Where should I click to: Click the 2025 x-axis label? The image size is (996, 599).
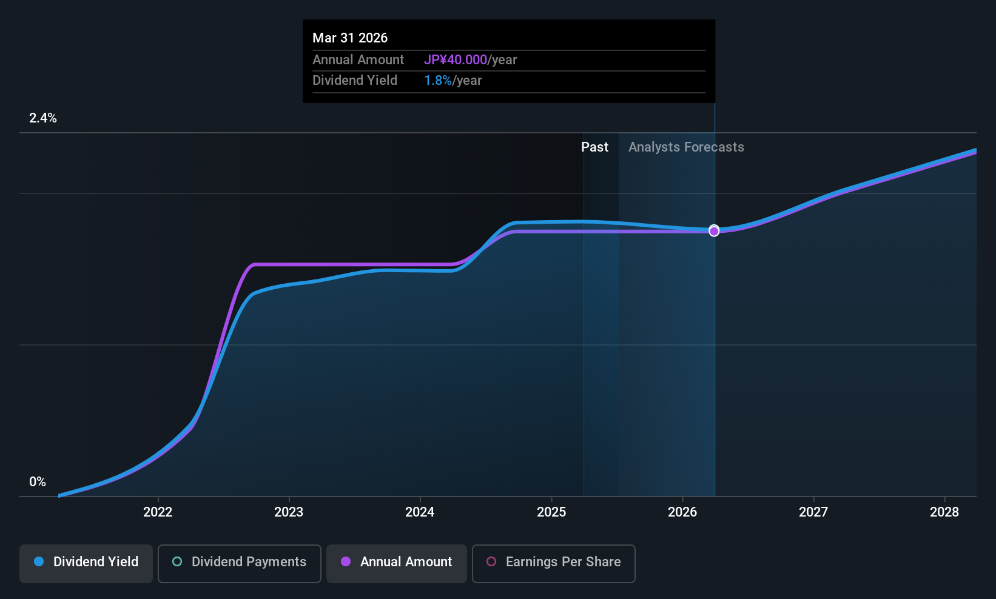point(551,512)
